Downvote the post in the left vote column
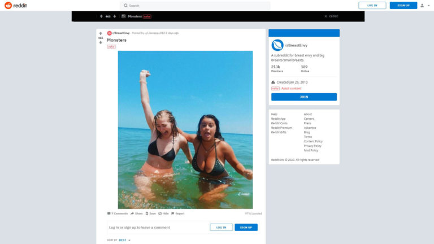Image resolution: width=434 pixels, height=244 pixels. (101, 42)
